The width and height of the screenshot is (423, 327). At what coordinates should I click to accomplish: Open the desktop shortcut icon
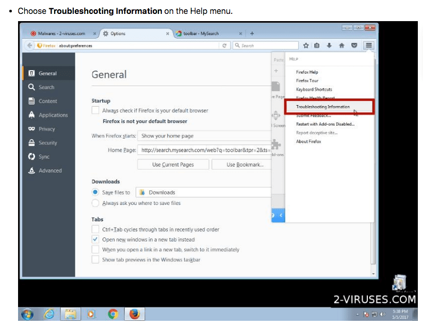click(400, 283)
